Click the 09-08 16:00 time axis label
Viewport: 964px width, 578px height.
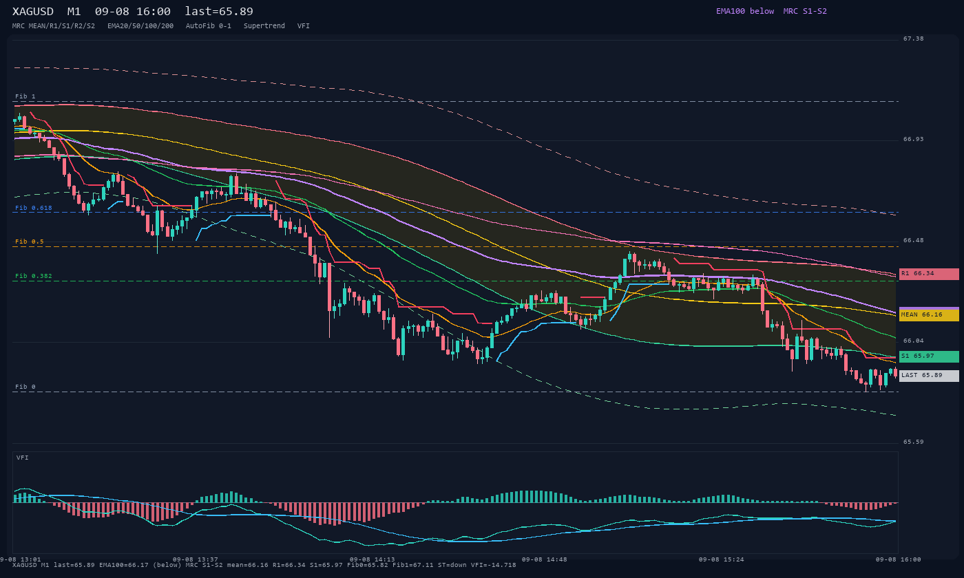click(x=899, y=559)
